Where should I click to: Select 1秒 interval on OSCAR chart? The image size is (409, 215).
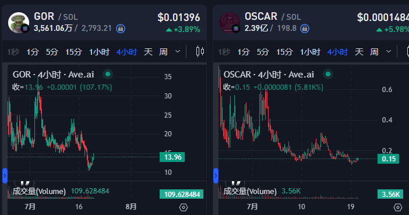coord(224,52)
